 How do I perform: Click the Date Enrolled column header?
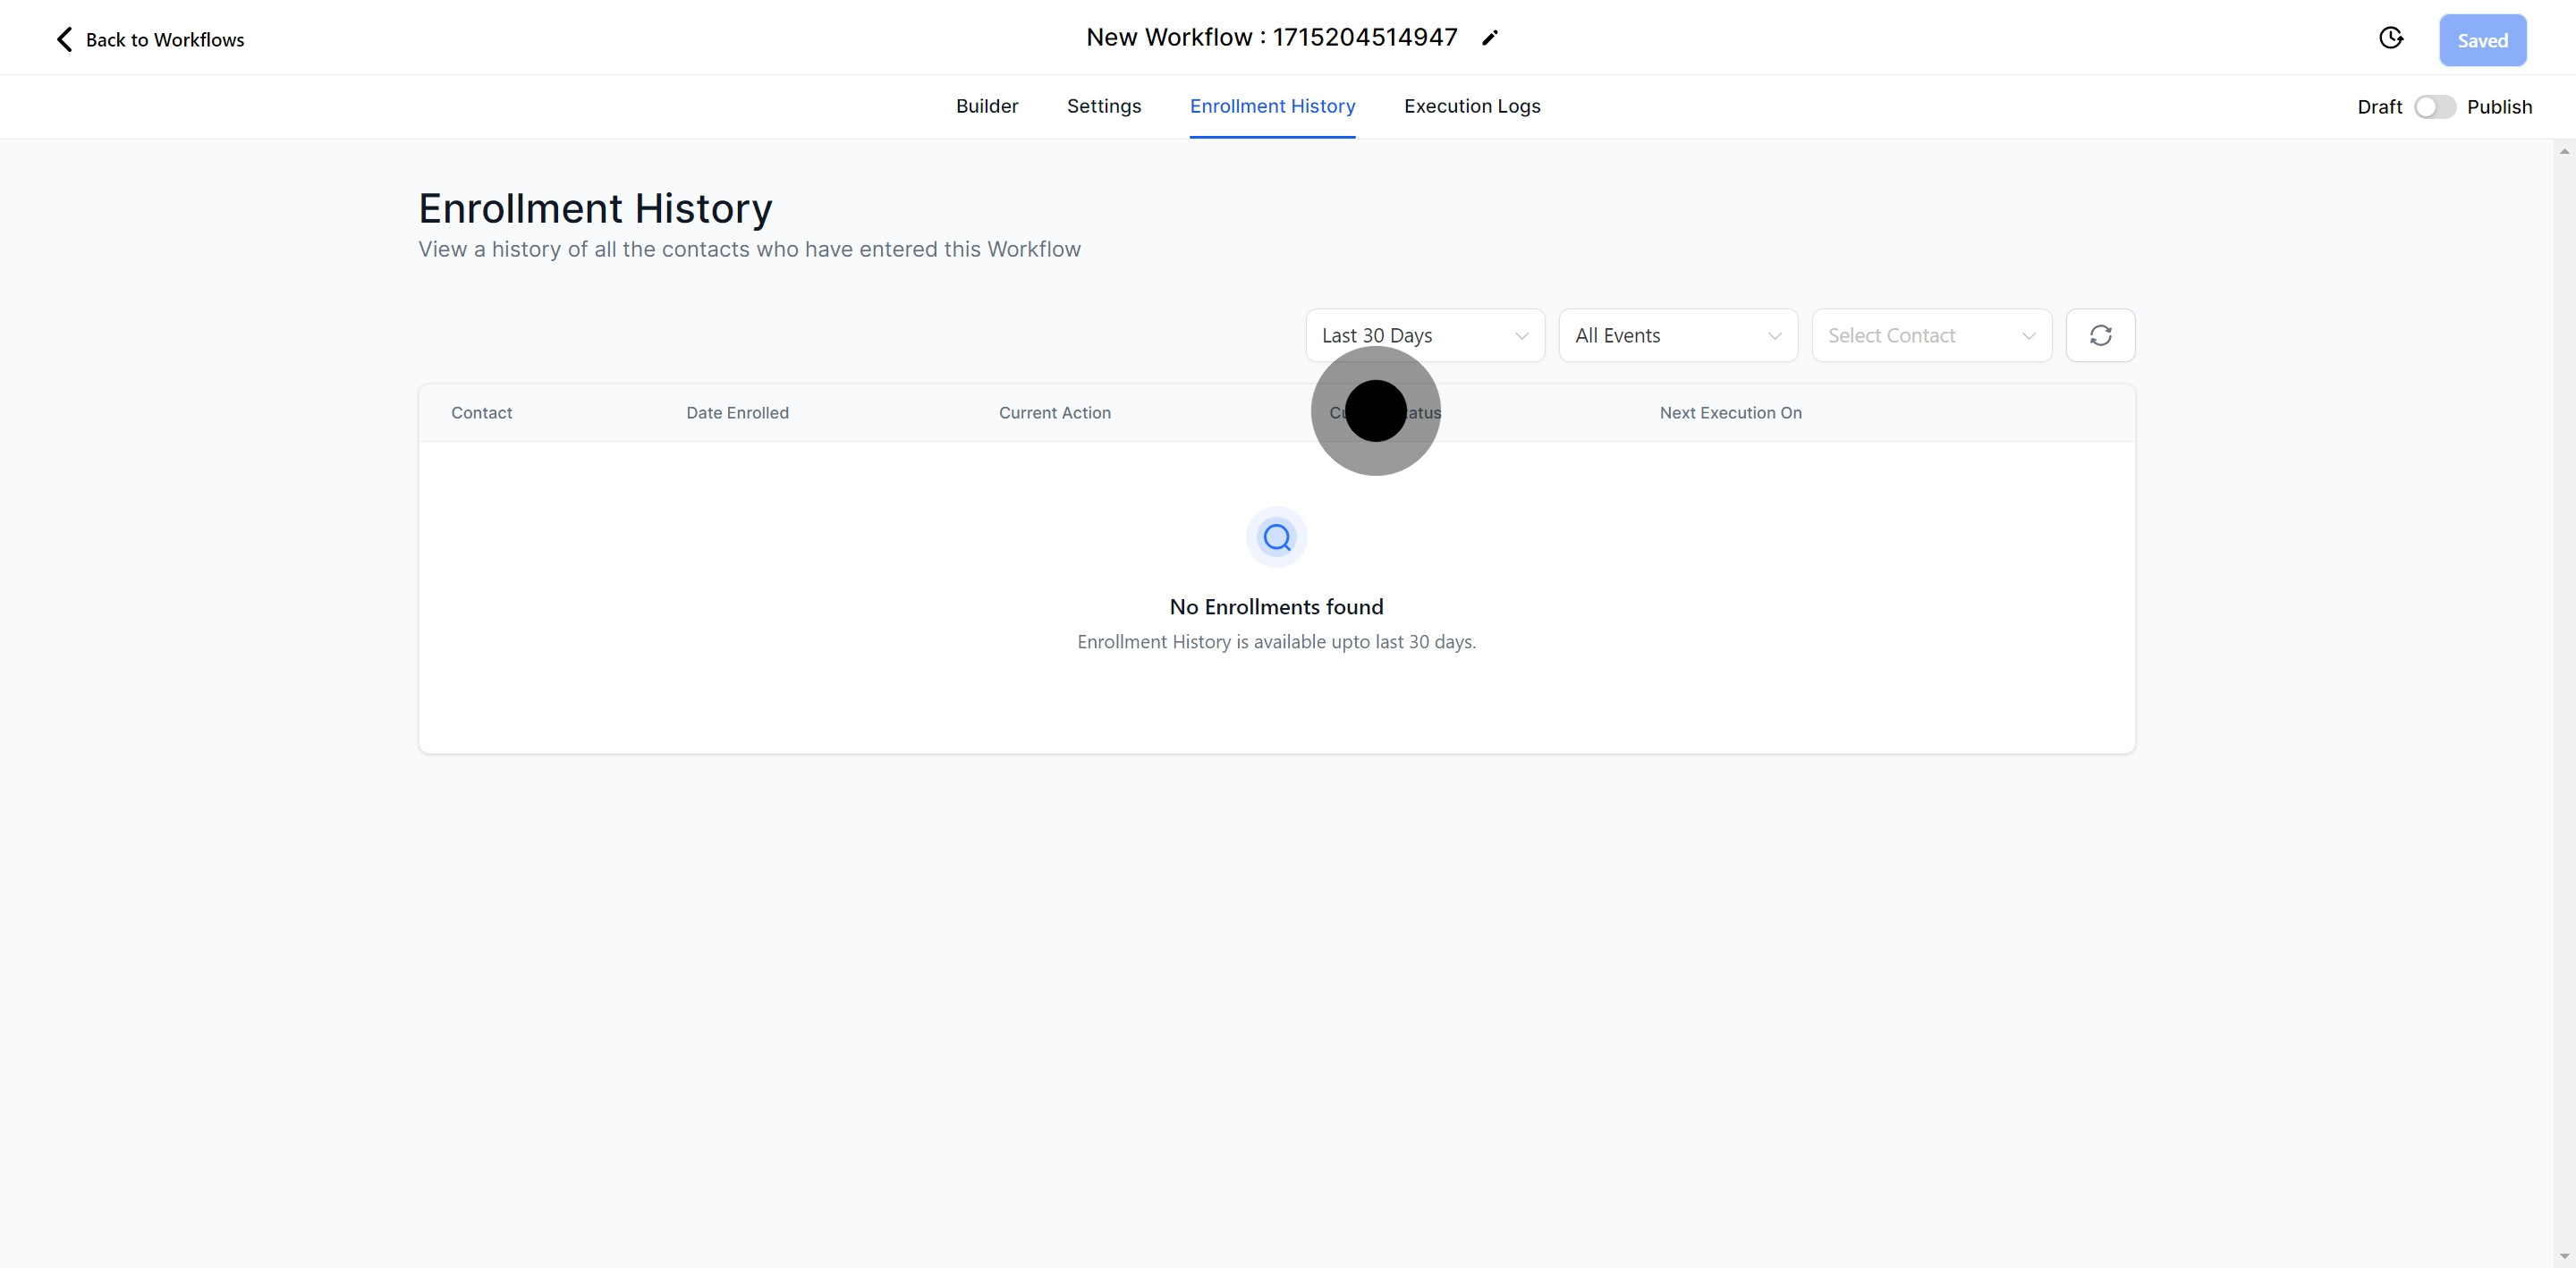click(x=737, y=413)
